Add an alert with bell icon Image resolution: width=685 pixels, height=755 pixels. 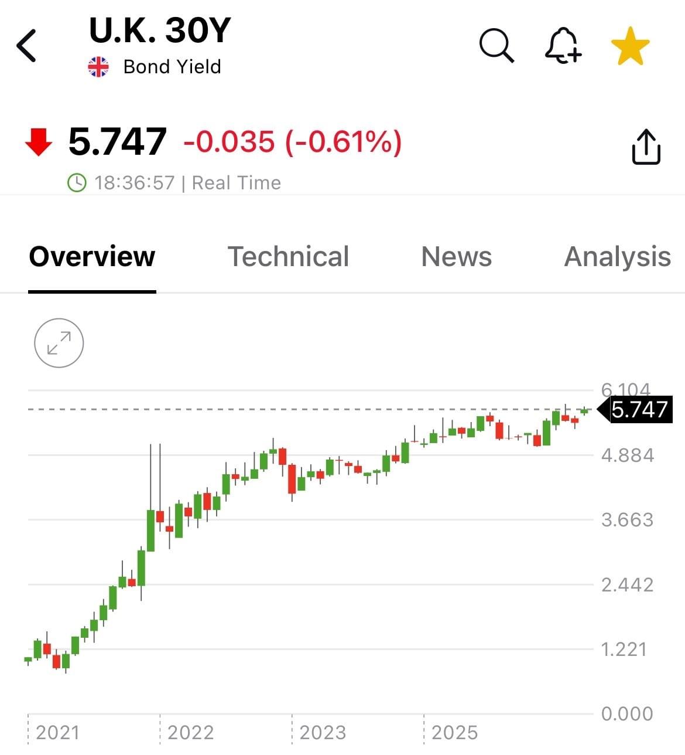(563, 46)
